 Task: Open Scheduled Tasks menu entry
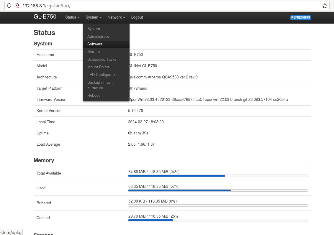(x=102, y=60)
